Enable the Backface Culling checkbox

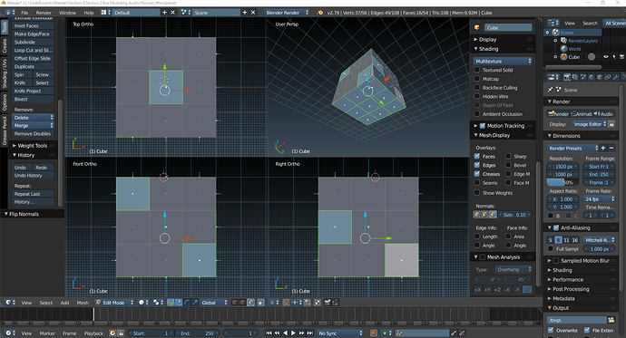(x=476, y=88)
